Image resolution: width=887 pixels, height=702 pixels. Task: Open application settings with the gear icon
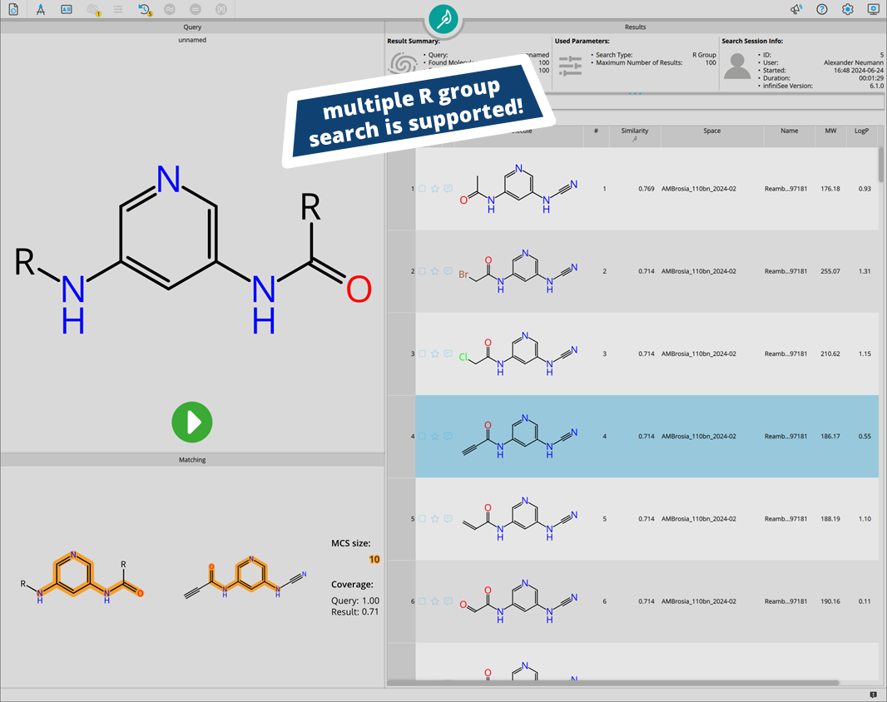(848, 9)
